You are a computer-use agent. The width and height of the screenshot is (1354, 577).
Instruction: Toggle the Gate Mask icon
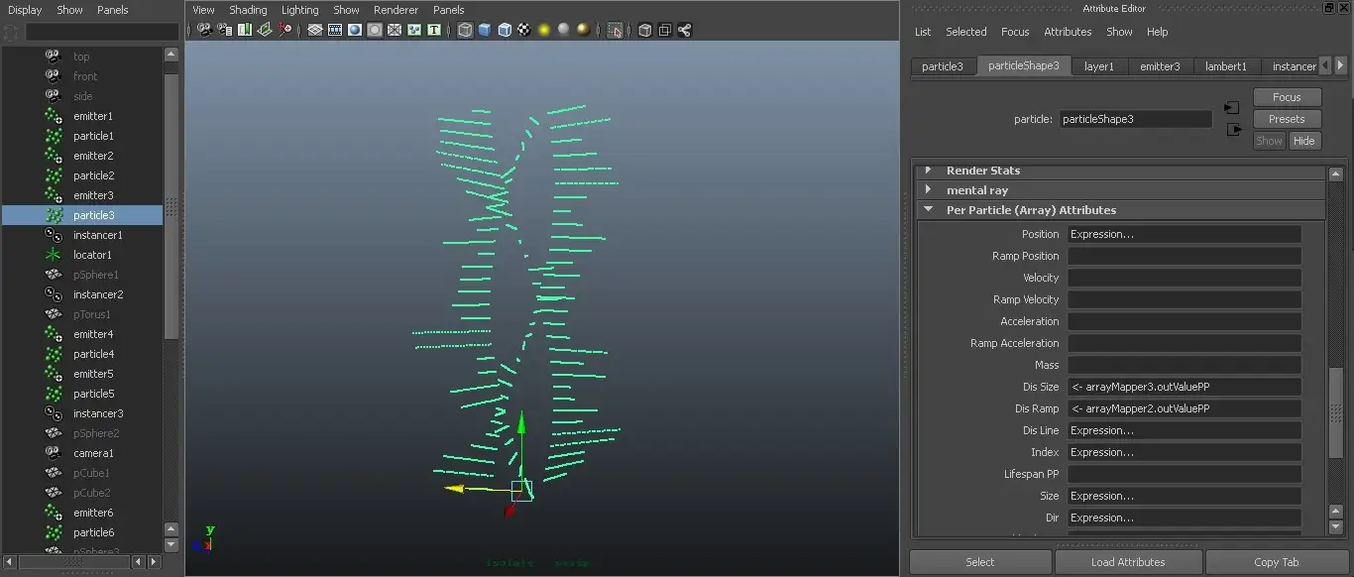coord(375,30)
